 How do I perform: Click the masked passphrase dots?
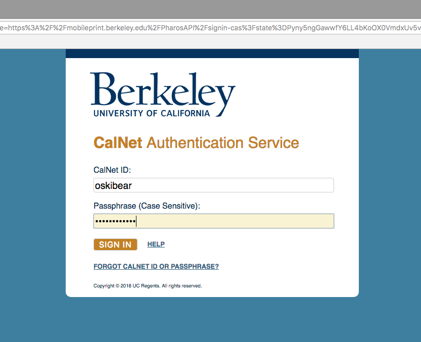[115, 221]
